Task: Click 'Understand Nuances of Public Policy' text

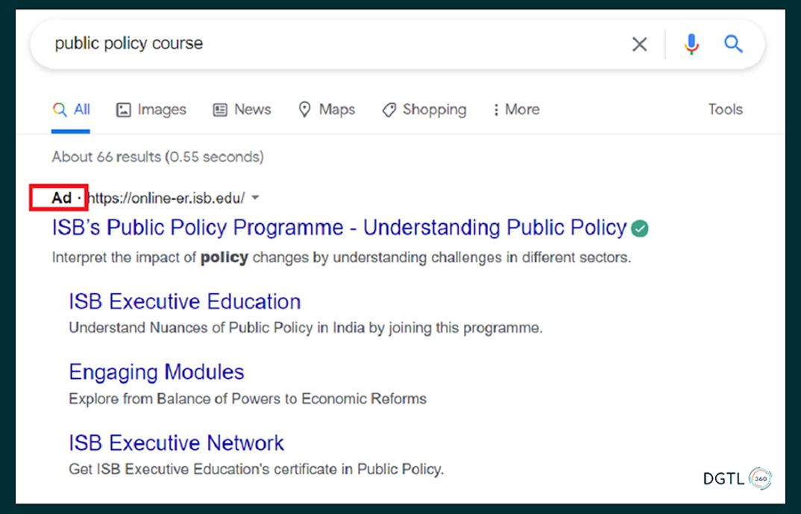Action: point(306,327)
